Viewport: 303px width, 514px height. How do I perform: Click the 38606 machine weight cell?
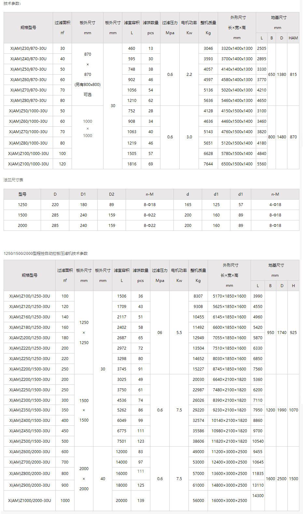pyautogui.click(x=198, y=441)
